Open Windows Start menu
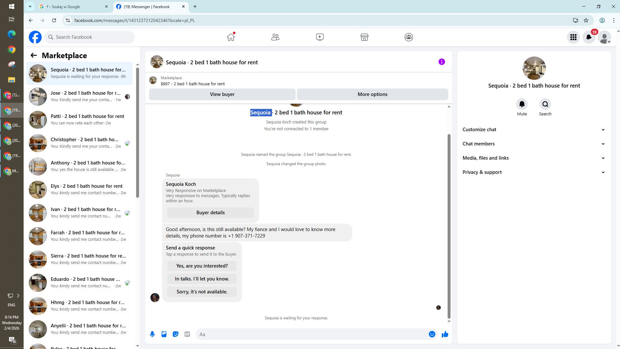This screenshot has height=349, width=620. [12, 6]
